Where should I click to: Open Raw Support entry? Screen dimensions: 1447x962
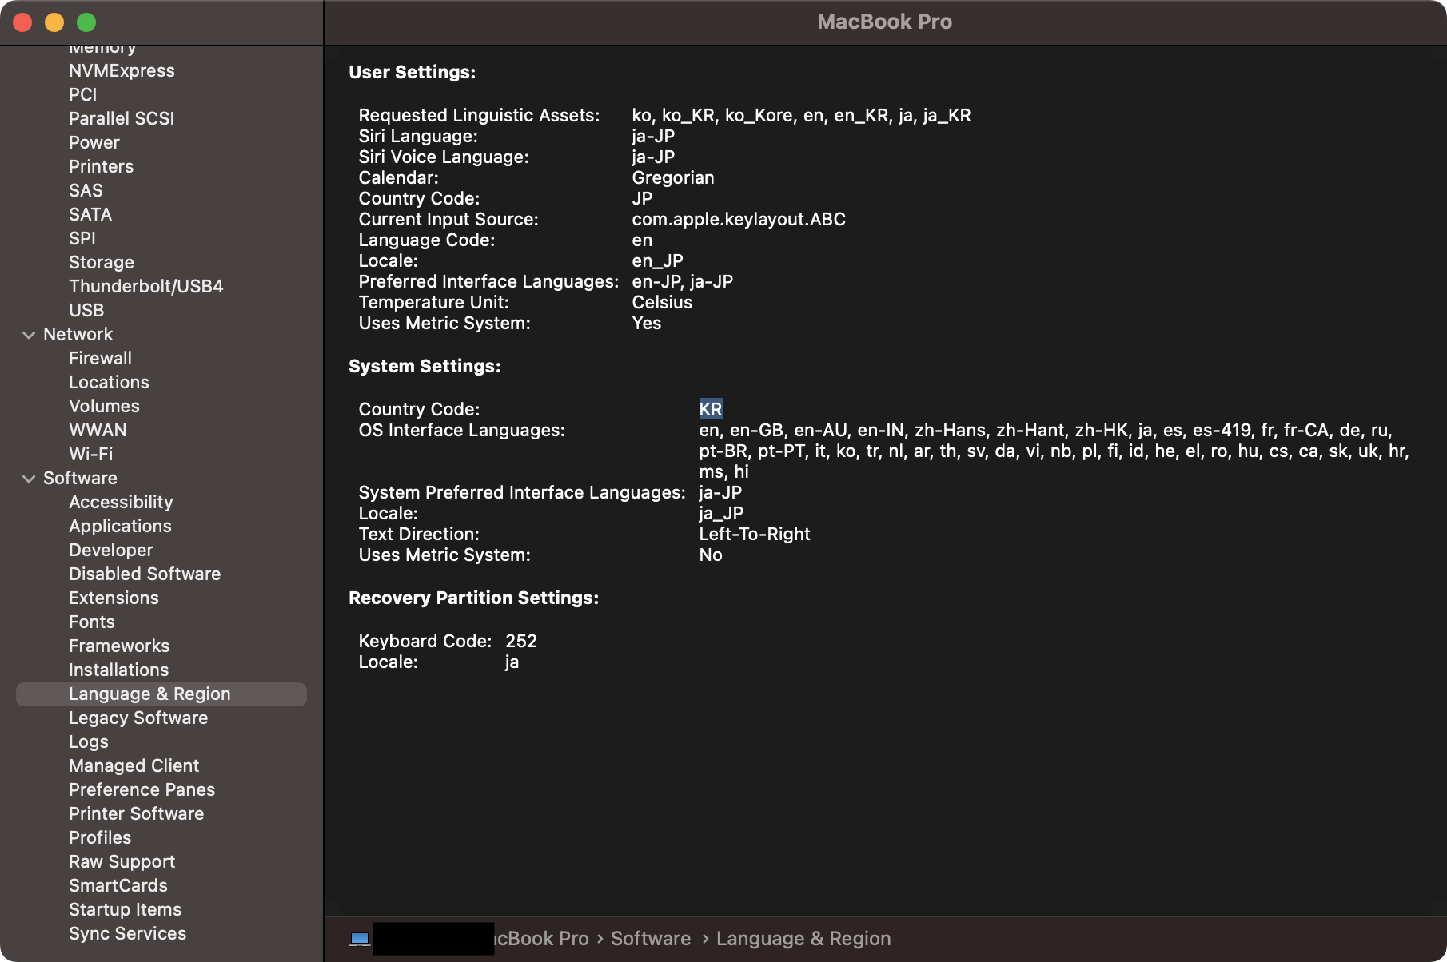point(122,861)
